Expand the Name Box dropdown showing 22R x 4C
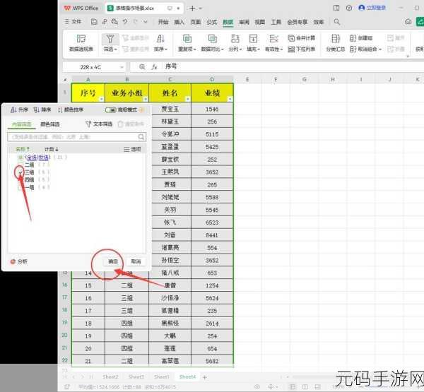424x392 pixels. (122, 67)
